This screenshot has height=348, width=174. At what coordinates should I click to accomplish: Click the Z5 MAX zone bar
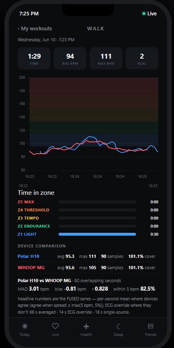(97, 202)
